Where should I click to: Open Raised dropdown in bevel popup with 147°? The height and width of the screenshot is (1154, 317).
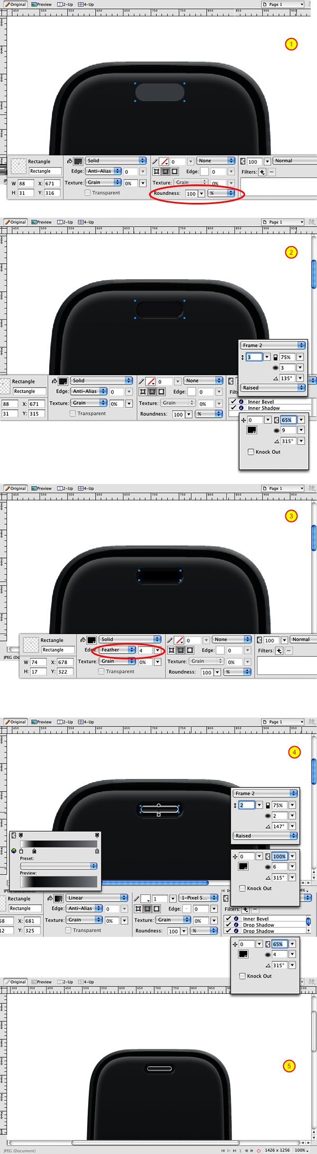[265, 836]
